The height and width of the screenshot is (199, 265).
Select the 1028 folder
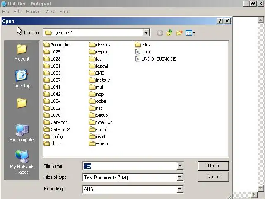coord(52,59)
